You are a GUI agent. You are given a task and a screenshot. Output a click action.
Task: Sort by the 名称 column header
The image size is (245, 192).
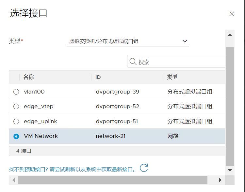point(28,77)
